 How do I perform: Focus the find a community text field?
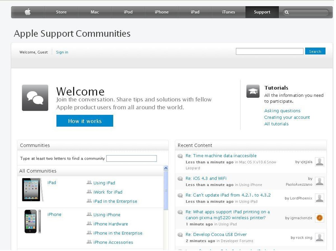coord(131,159)
